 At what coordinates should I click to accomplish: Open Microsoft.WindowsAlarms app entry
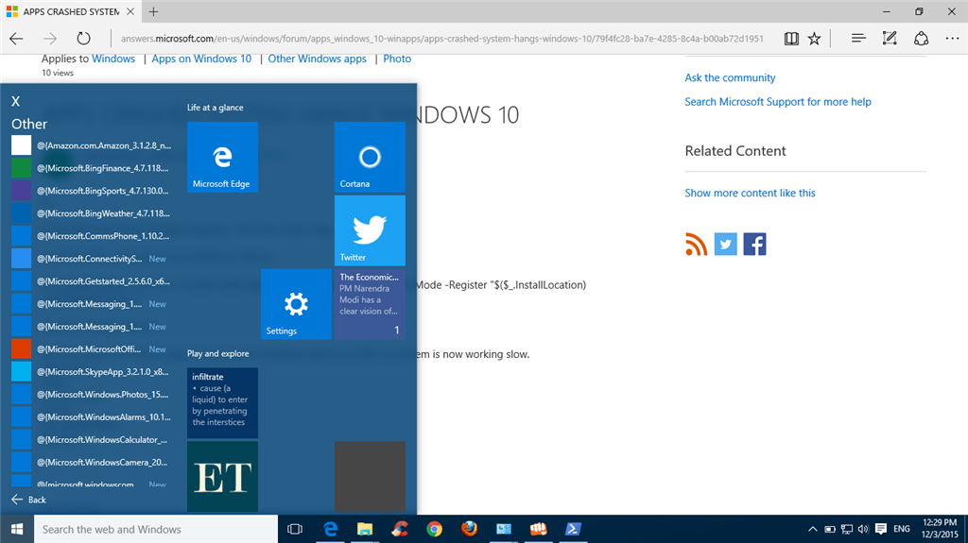92,417
